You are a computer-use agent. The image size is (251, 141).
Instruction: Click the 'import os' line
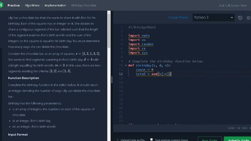pos(137,40)
